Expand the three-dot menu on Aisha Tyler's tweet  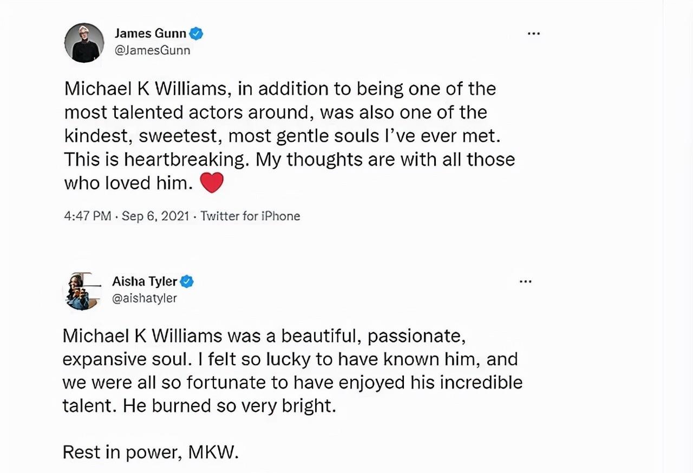click(525, 281)
